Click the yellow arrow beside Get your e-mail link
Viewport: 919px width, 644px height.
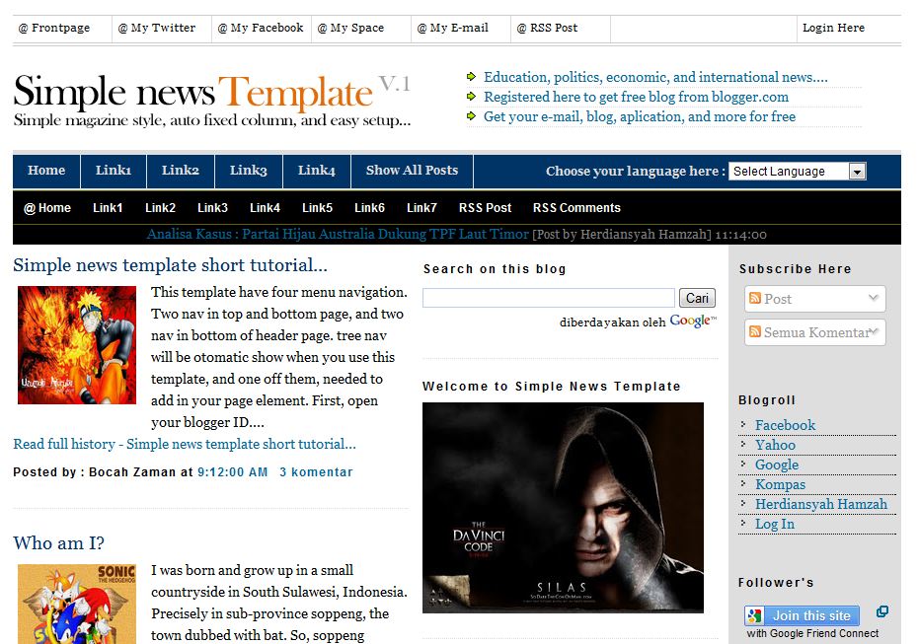tap(471, 115)
